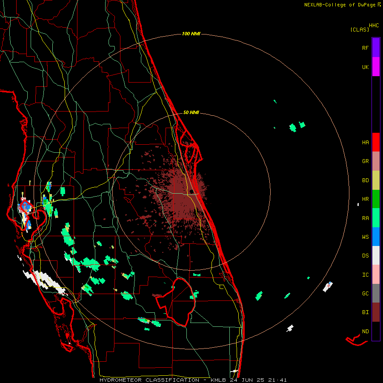383x383 pixels.
Task: Click the 'DS' legend label
Action: tap(365, 256)
